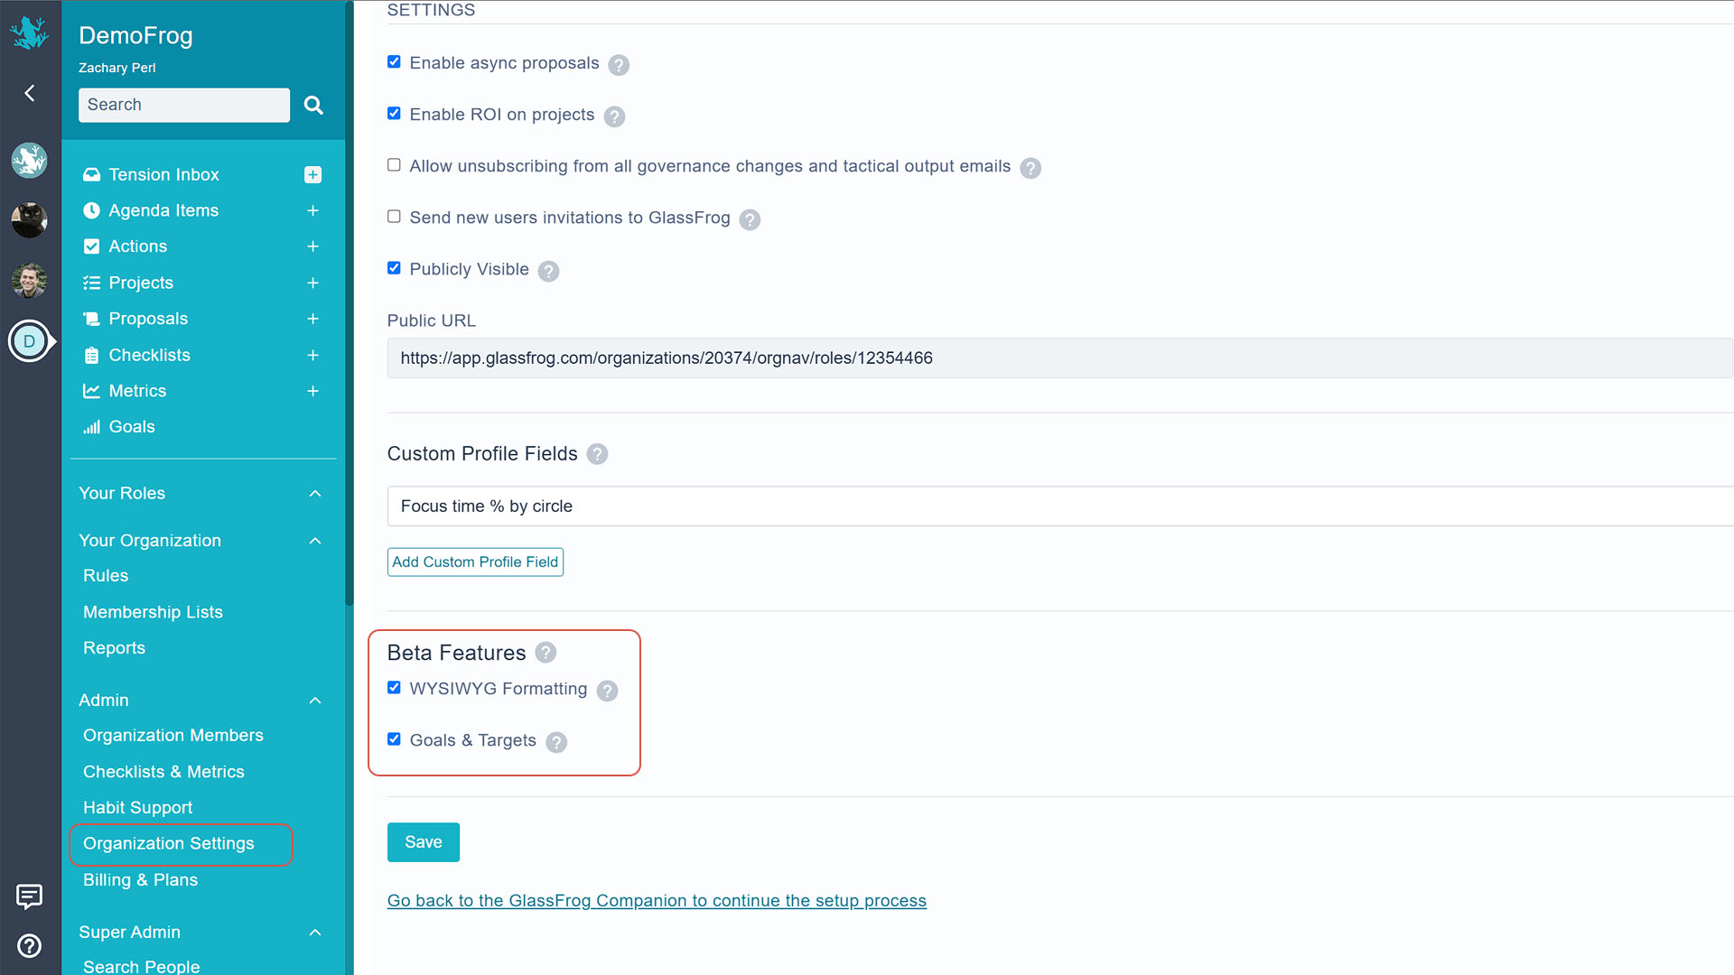Add a new project with plus icon
1734x975 pixels.
coord(312,283)
